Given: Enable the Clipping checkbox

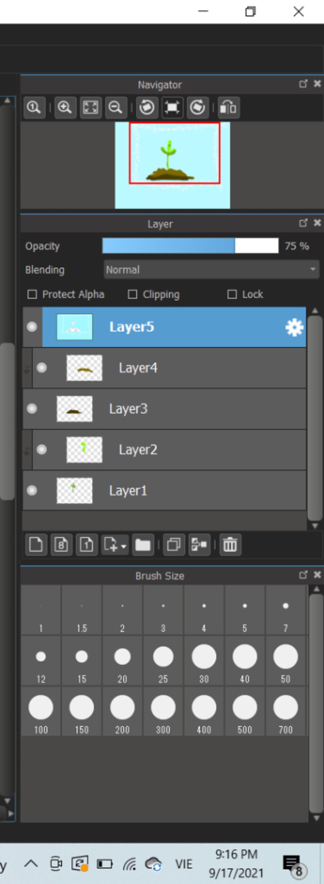Looking at the screenshot, I should point(133,294).
